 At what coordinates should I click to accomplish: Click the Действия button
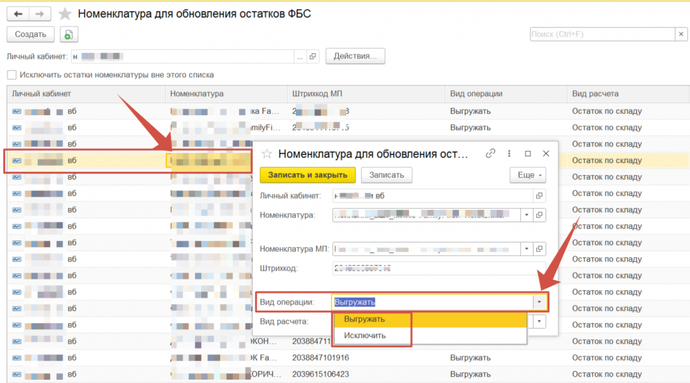pos(355,57)
